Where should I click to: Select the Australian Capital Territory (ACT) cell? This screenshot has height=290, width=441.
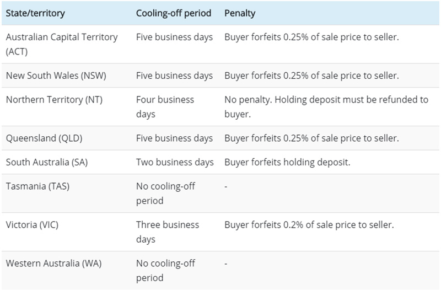pyautogui.click(x=61, y=44)
